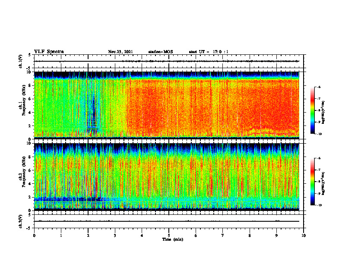
Task: Click time axis tick label "7"
Action: pos(223,236)
